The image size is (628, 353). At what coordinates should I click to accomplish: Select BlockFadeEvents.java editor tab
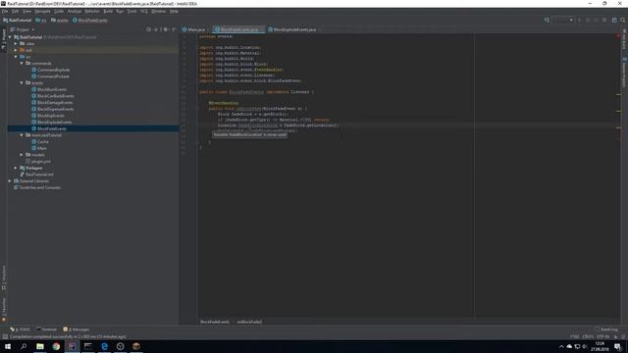[238, 29]
